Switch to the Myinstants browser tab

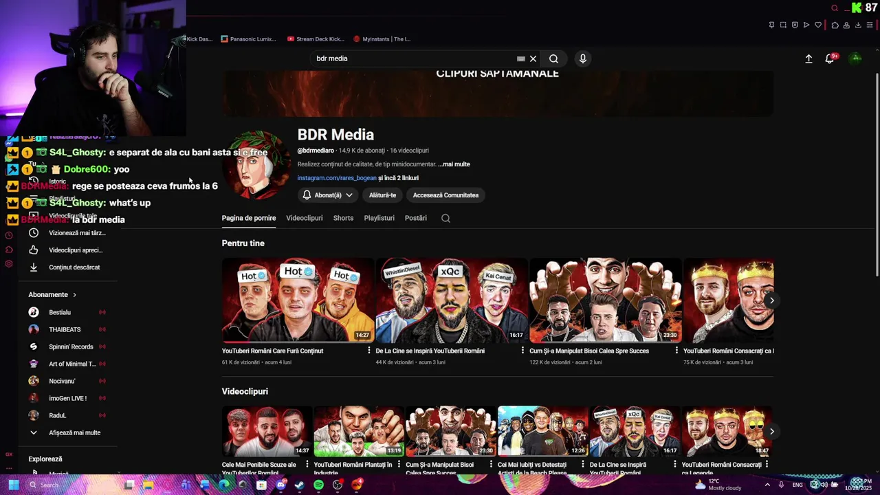coord(382,39)
